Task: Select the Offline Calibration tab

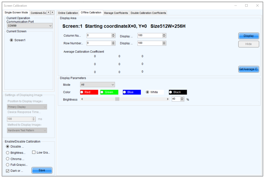Action: click(91, 13)
